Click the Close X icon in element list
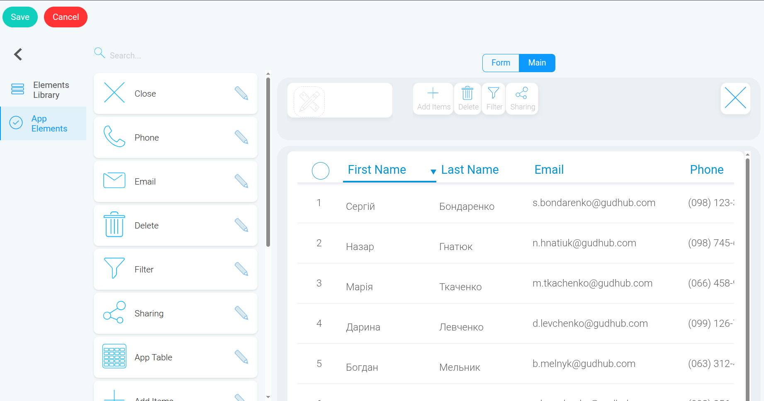The width and height of the screenshot is (764, 401). pyautogui.click(x=114, y=92)
